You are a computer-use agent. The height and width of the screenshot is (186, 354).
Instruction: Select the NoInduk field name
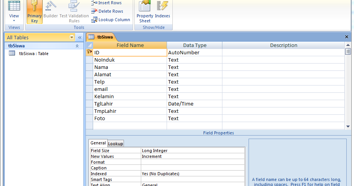[x=130, y=60]
